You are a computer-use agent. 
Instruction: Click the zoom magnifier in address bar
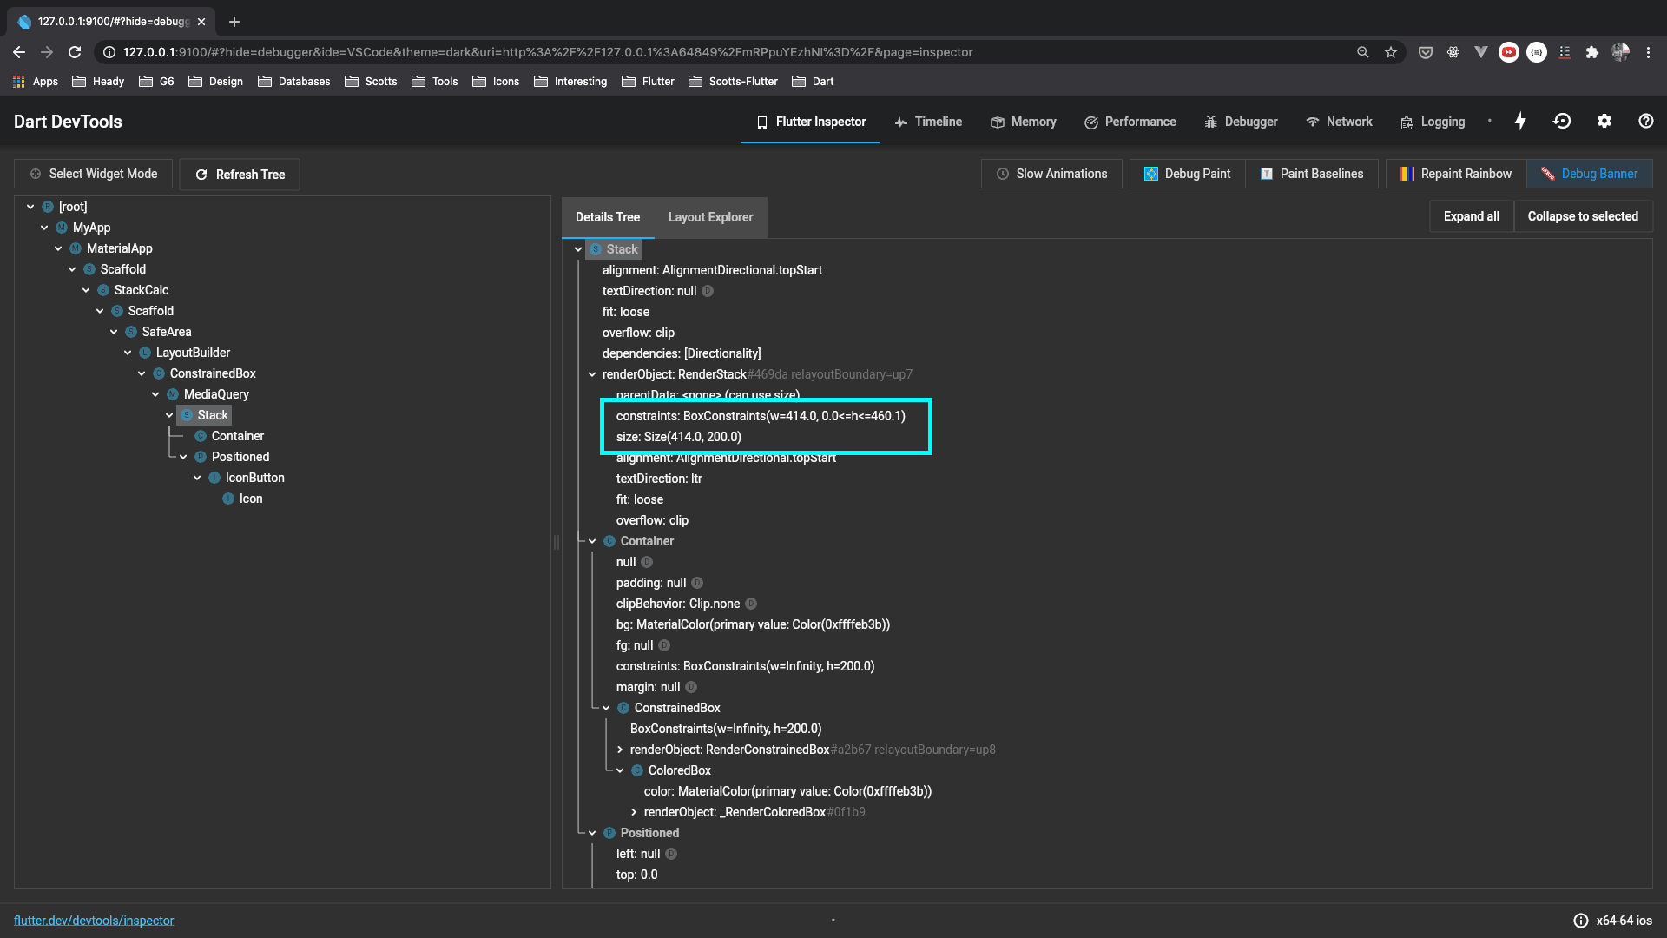tap(1363, 52)
